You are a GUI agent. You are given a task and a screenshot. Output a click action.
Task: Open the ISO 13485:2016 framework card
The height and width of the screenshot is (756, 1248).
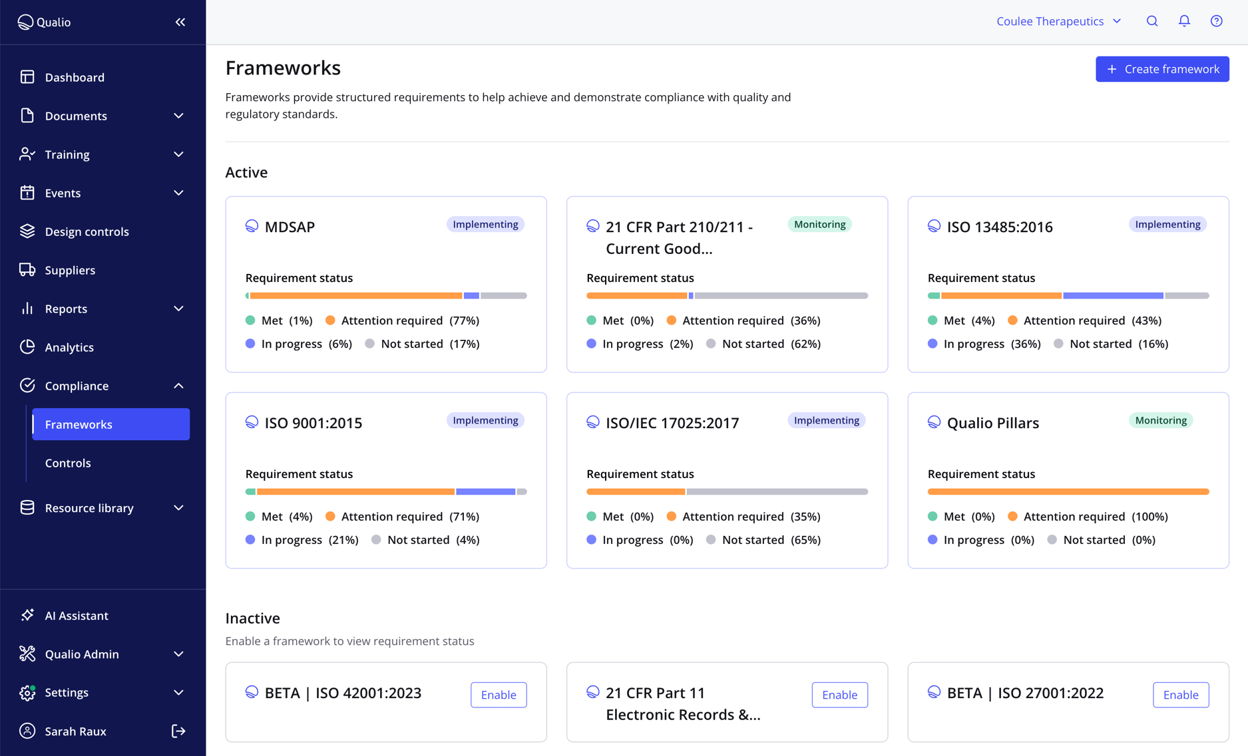point(1000,227)
